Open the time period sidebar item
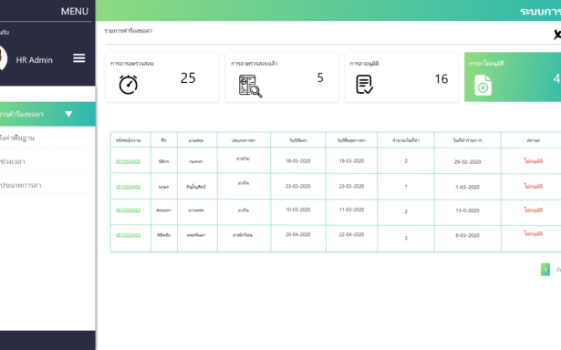 [12, 161]
